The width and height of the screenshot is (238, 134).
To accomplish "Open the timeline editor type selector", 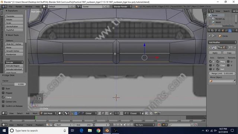I will (x=4, y=125).
